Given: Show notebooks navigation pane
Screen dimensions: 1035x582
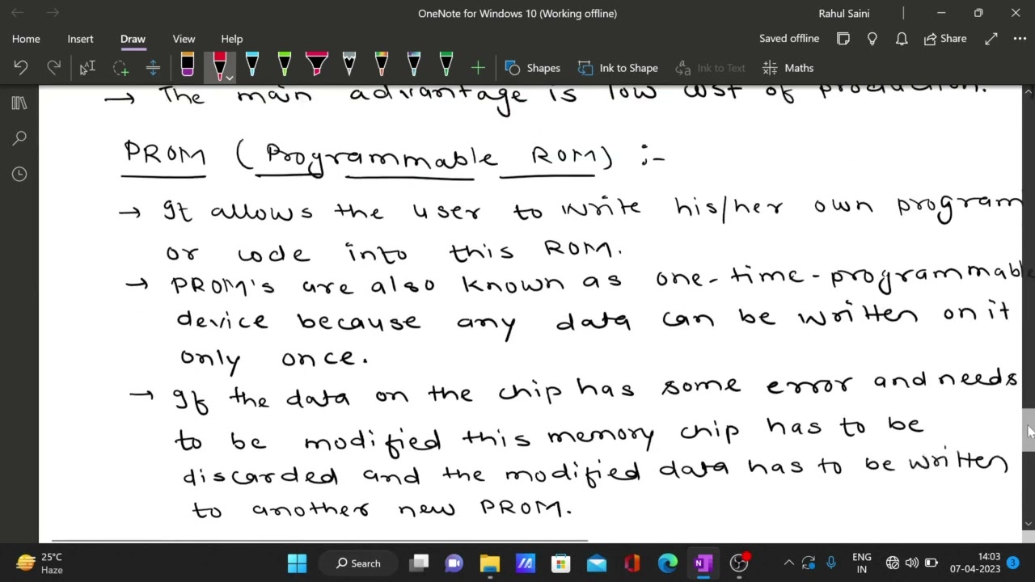Looking at the screenshot, I should click(19, 103).
